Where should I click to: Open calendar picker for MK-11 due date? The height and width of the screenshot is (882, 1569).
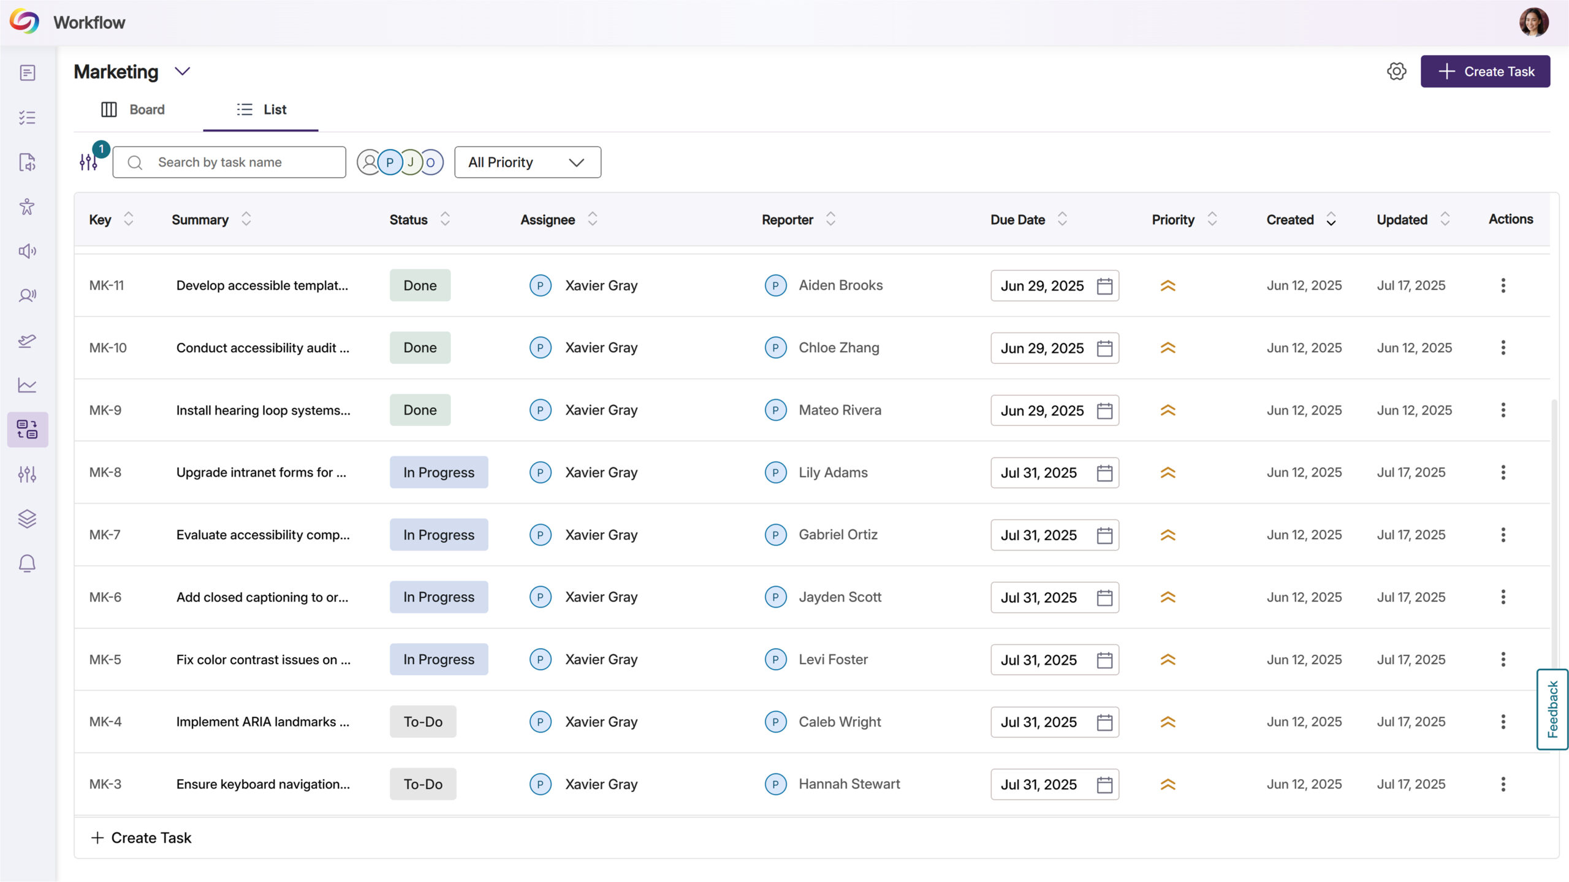(x=1104, y=286)
